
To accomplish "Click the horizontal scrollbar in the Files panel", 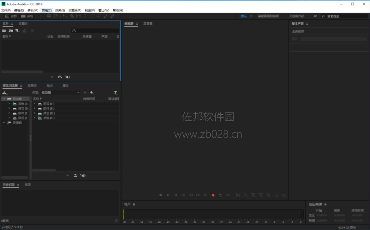I will click(x=22, y=72).
